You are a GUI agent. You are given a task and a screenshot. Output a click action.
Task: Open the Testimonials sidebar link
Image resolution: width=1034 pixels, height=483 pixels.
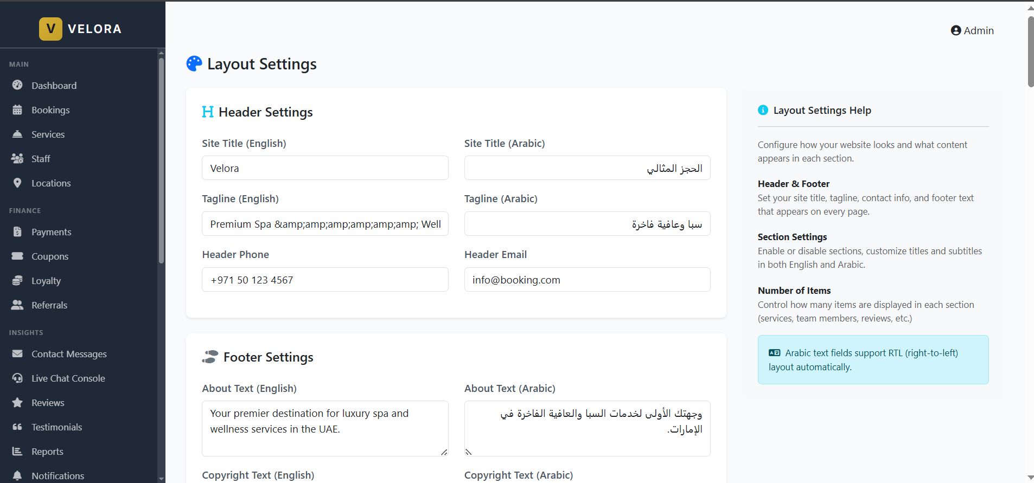[56, 427]
